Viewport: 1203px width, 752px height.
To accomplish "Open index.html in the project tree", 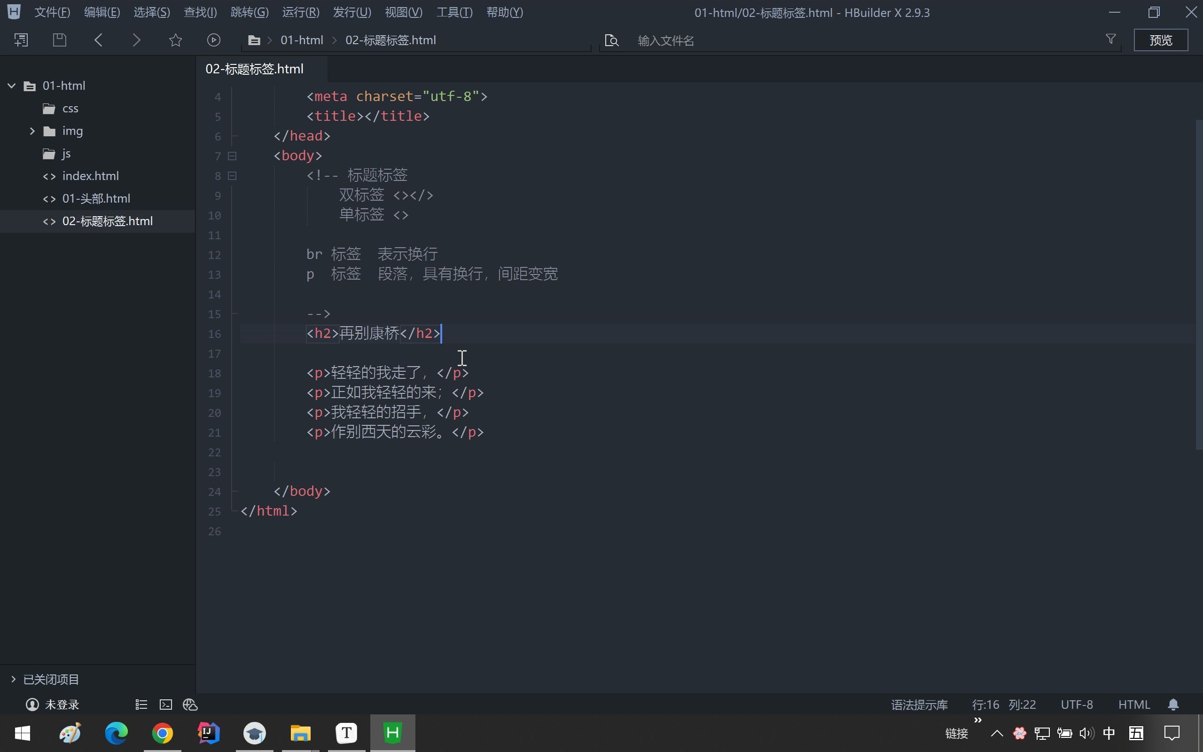I will (90, 176).
